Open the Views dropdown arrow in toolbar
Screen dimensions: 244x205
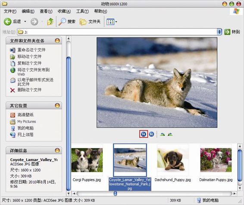click(116, 22)
